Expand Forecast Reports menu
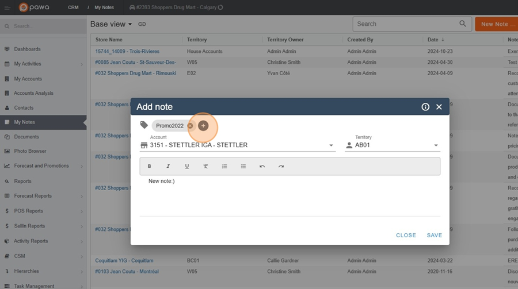 tap(43, 196)
